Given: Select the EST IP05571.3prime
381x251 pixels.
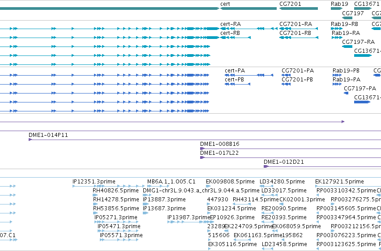Looking at the screenshot, I should tap(121, 236).
